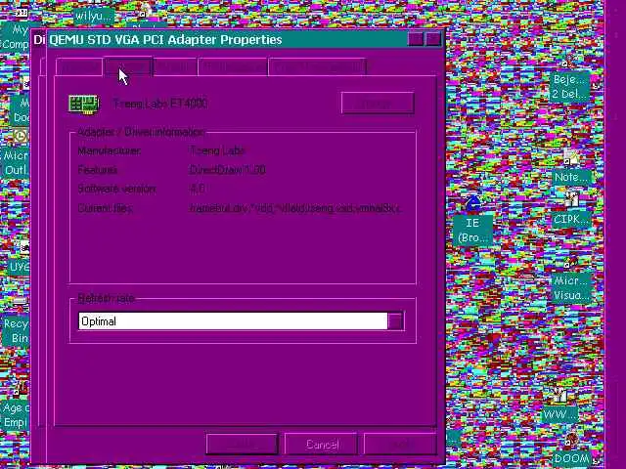The height and width of the screenshot is (469, 626).
Task: Expand the Refresh rate dropdown arrow
Action: [395, 321]
